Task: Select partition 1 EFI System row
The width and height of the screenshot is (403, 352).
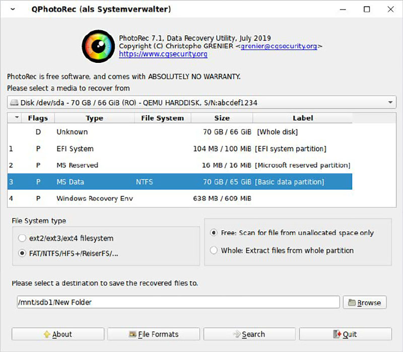Action: click(x=151, y=148)
